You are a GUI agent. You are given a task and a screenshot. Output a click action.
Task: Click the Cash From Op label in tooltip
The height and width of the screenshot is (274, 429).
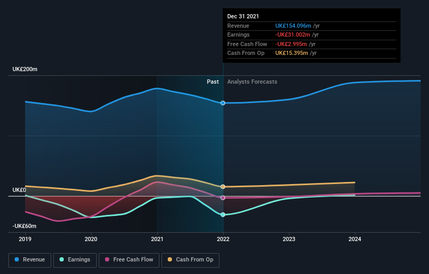click(x=246, y=53)
